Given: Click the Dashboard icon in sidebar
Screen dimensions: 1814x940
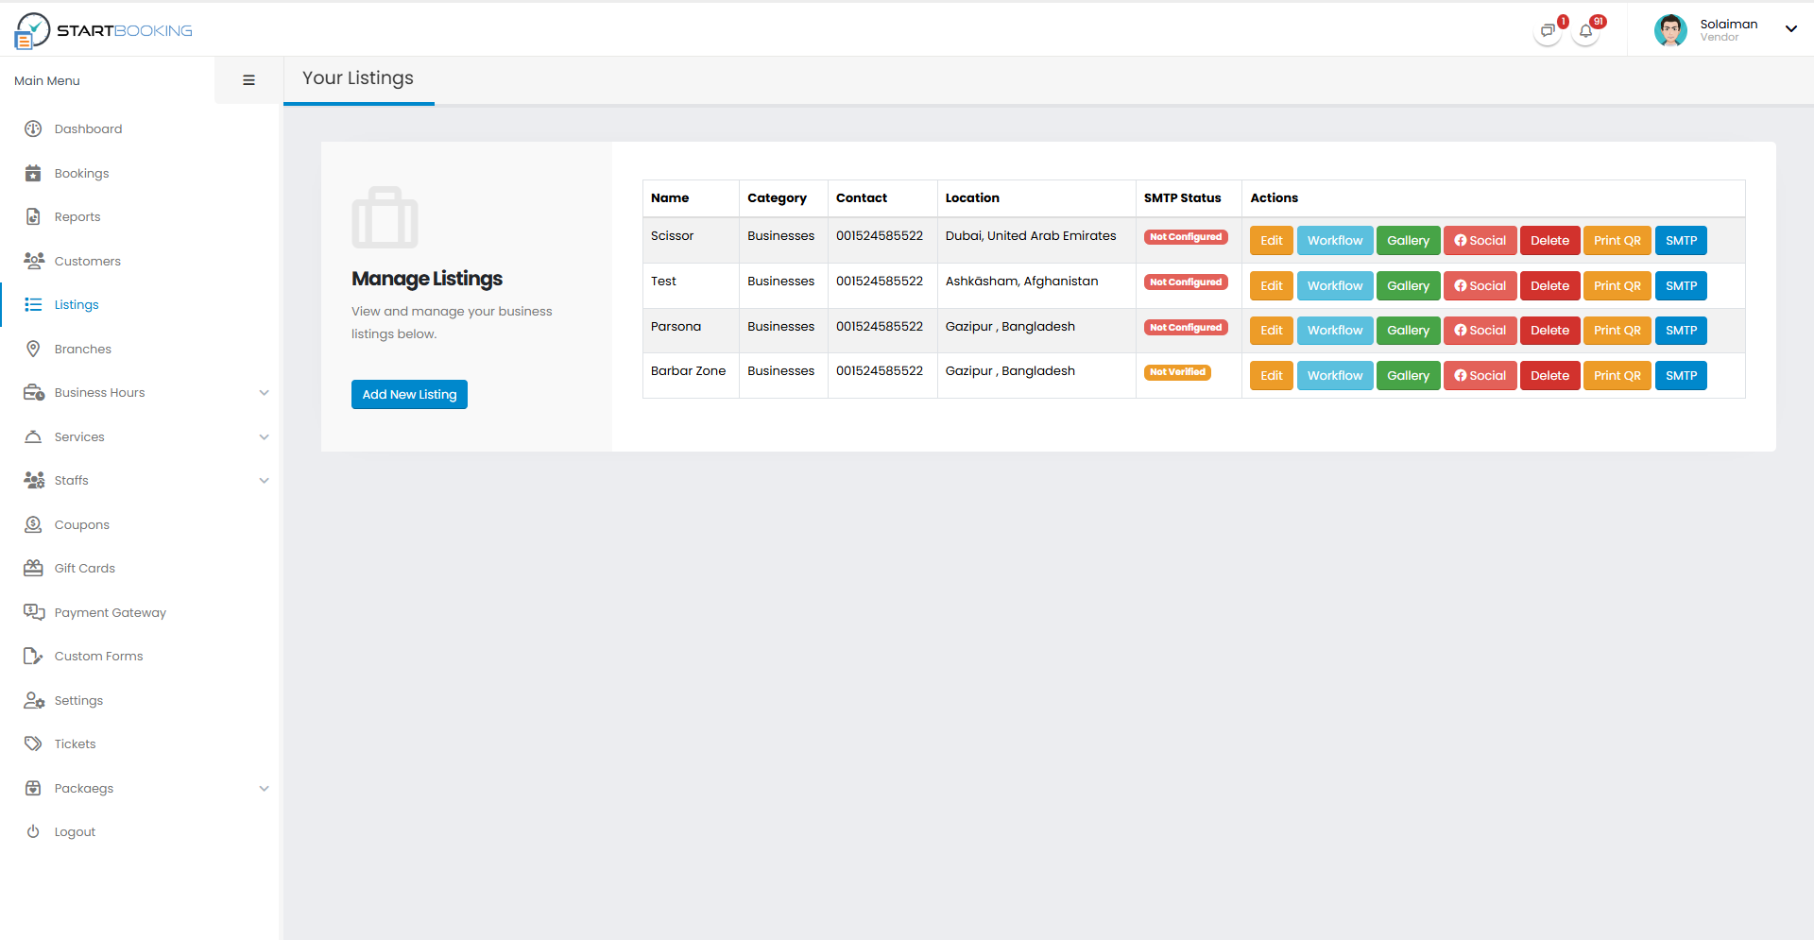Looking at the screenshot, I should click(x=33, y=129).
